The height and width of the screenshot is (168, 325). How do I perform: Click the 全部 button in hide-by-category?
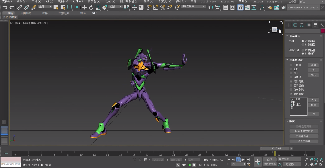(313, 65)
